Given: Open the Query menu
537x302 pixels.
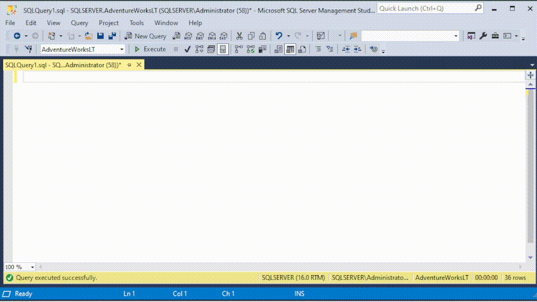Looking at the screenshot, I should pos(79,23).
